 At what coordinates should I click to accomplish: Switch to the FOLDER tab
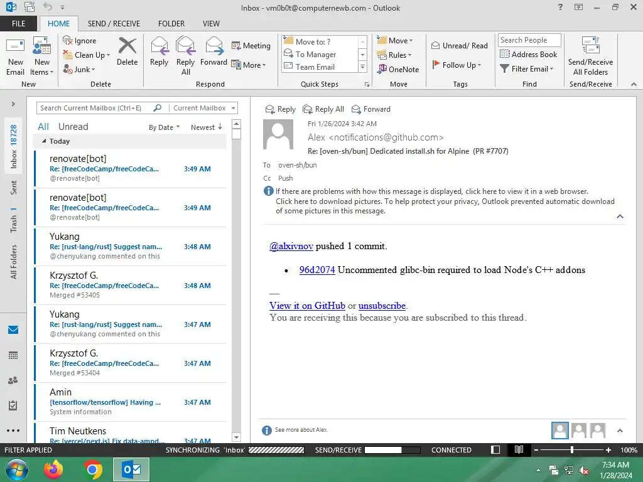click(171, 23)
